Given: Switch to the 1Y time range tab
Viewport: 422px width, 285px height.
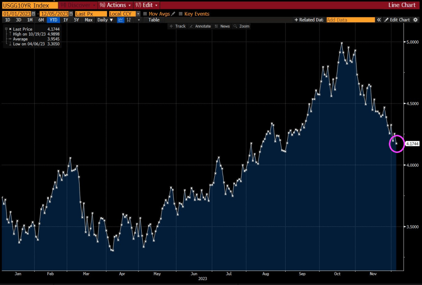Looking at the screenshot, I should pyautogui.click(x=66, y=20).
